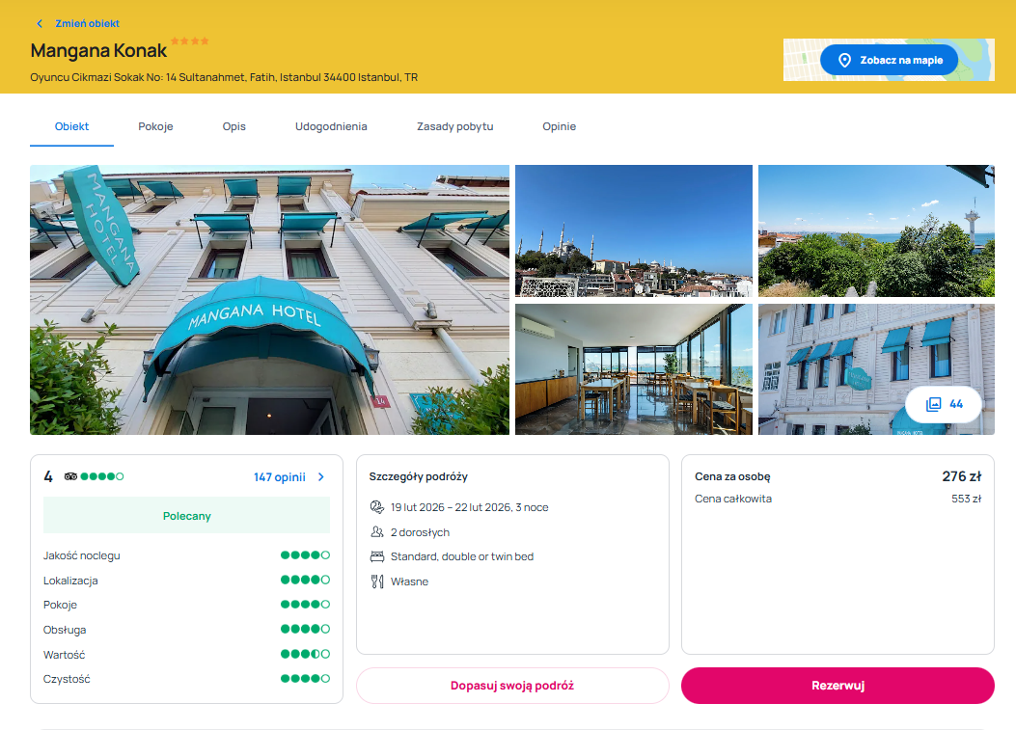Click the photo gallery icon showing 44
This screenshot has width=1016, height=730.
933,404
